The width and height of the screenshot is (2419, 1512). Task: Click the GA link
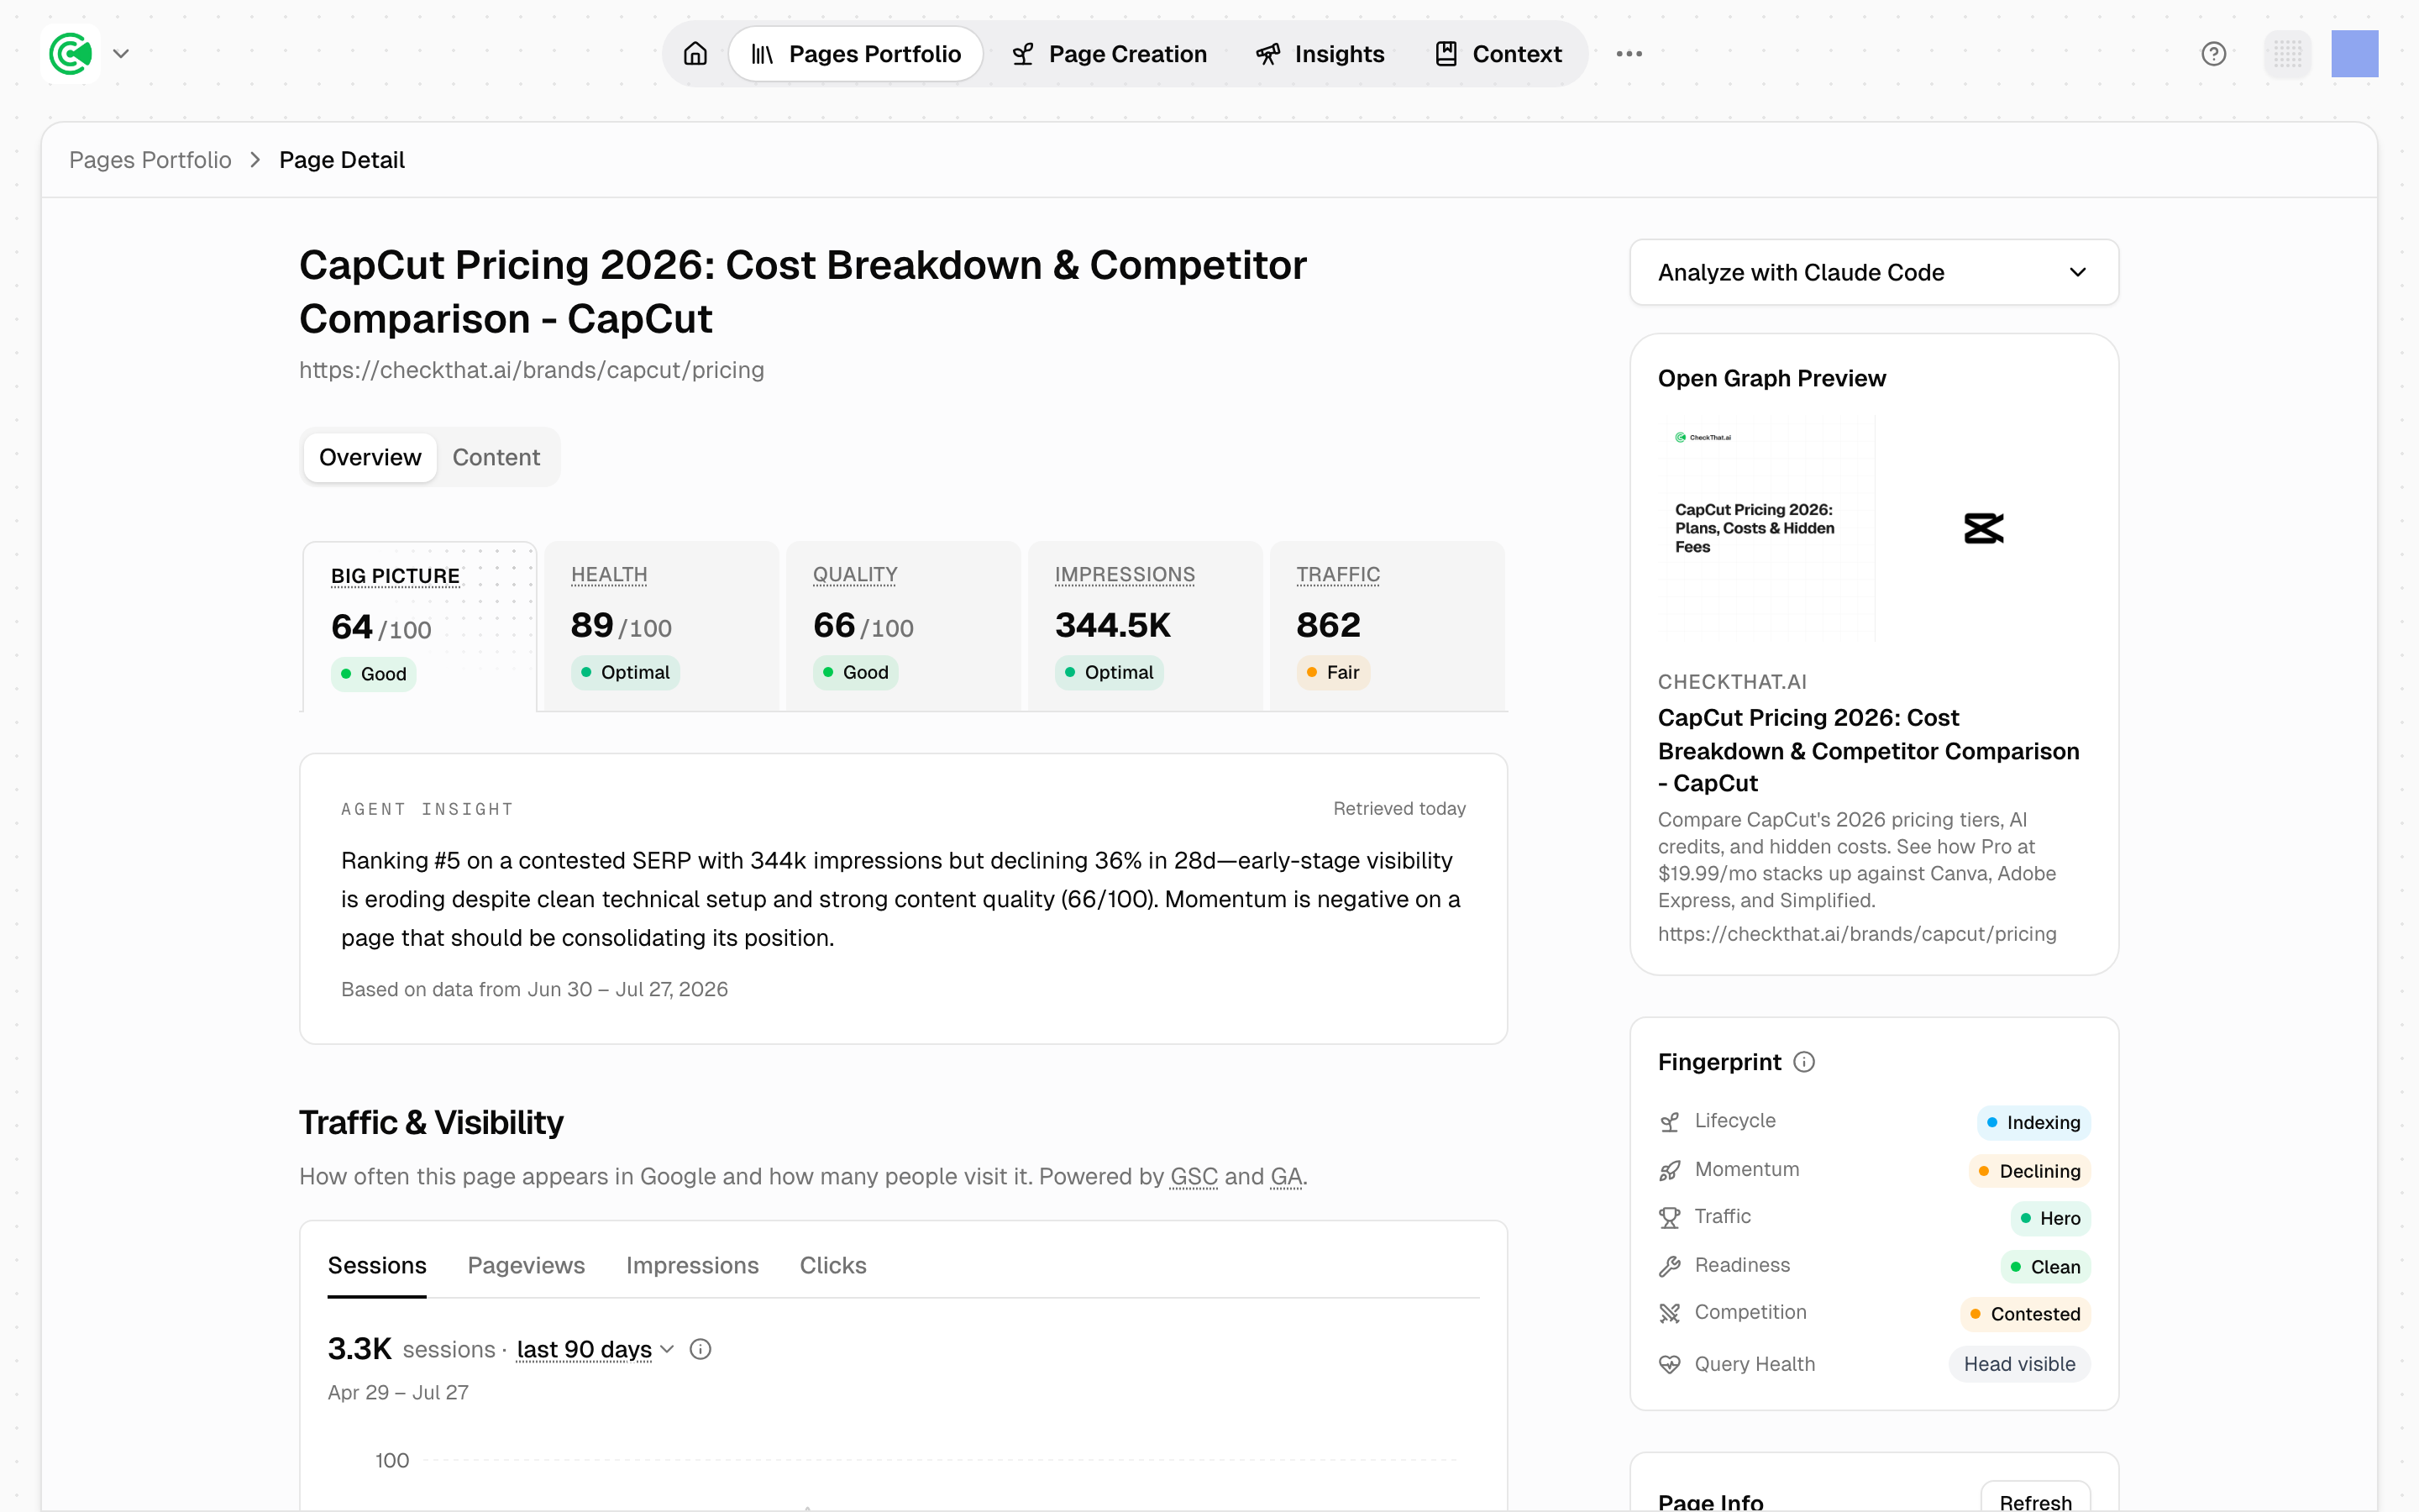tap(1287, 1177)
